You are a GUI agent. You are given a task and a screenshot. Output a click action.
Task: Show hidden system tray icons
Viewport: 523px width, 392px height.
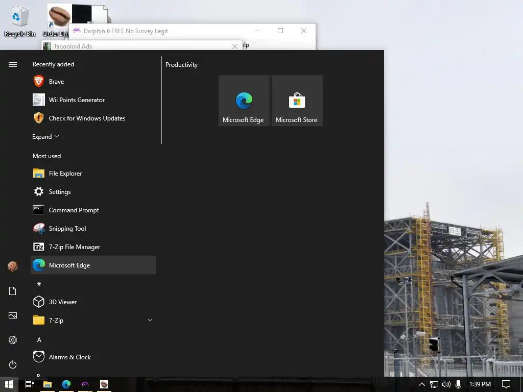click(421, 384)
